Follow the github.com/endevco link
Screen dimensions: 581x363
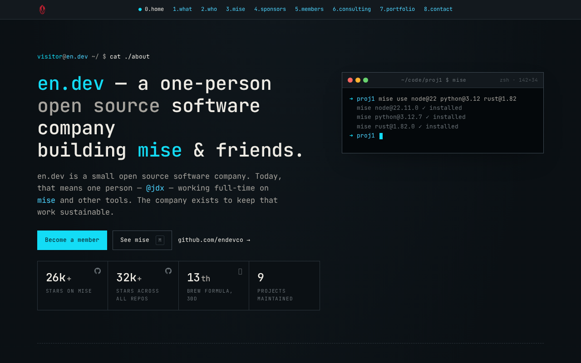pyautogui.click(x=214, y=240)
